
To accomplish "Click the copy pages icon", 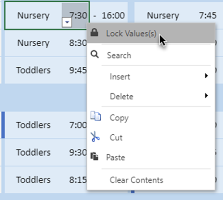I will [x=96, y=116].
